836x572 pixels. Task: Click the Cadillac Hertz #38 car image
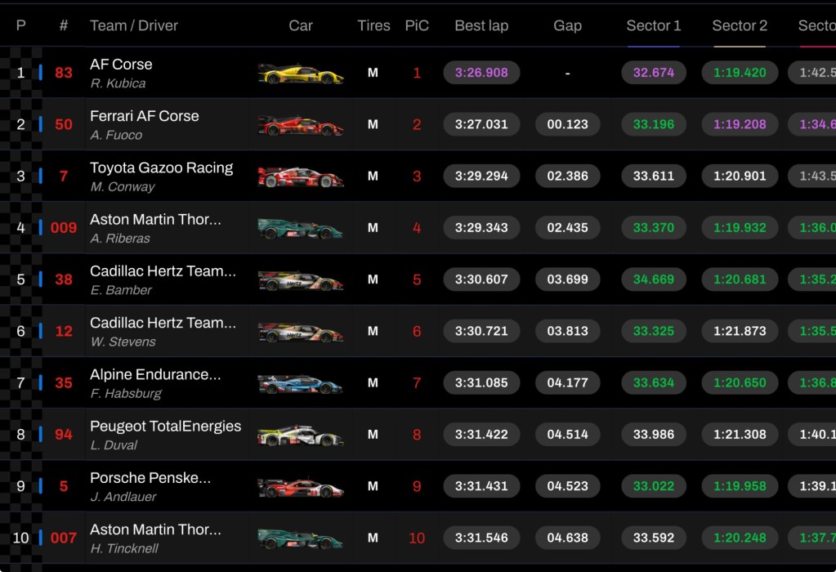pos(301,280)
